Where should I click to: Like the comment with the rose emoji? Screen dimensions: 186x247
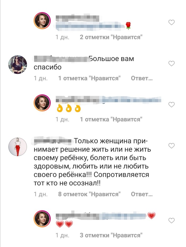click(171, 22)
